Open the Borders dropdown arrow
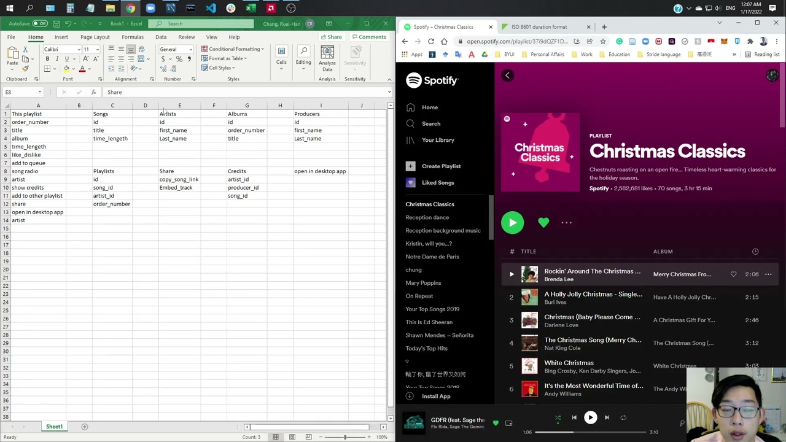This screenshot has width=786, height=442. coord(54,69)
